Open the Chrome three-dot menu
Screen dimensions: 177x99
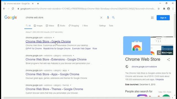click(173, 9)
